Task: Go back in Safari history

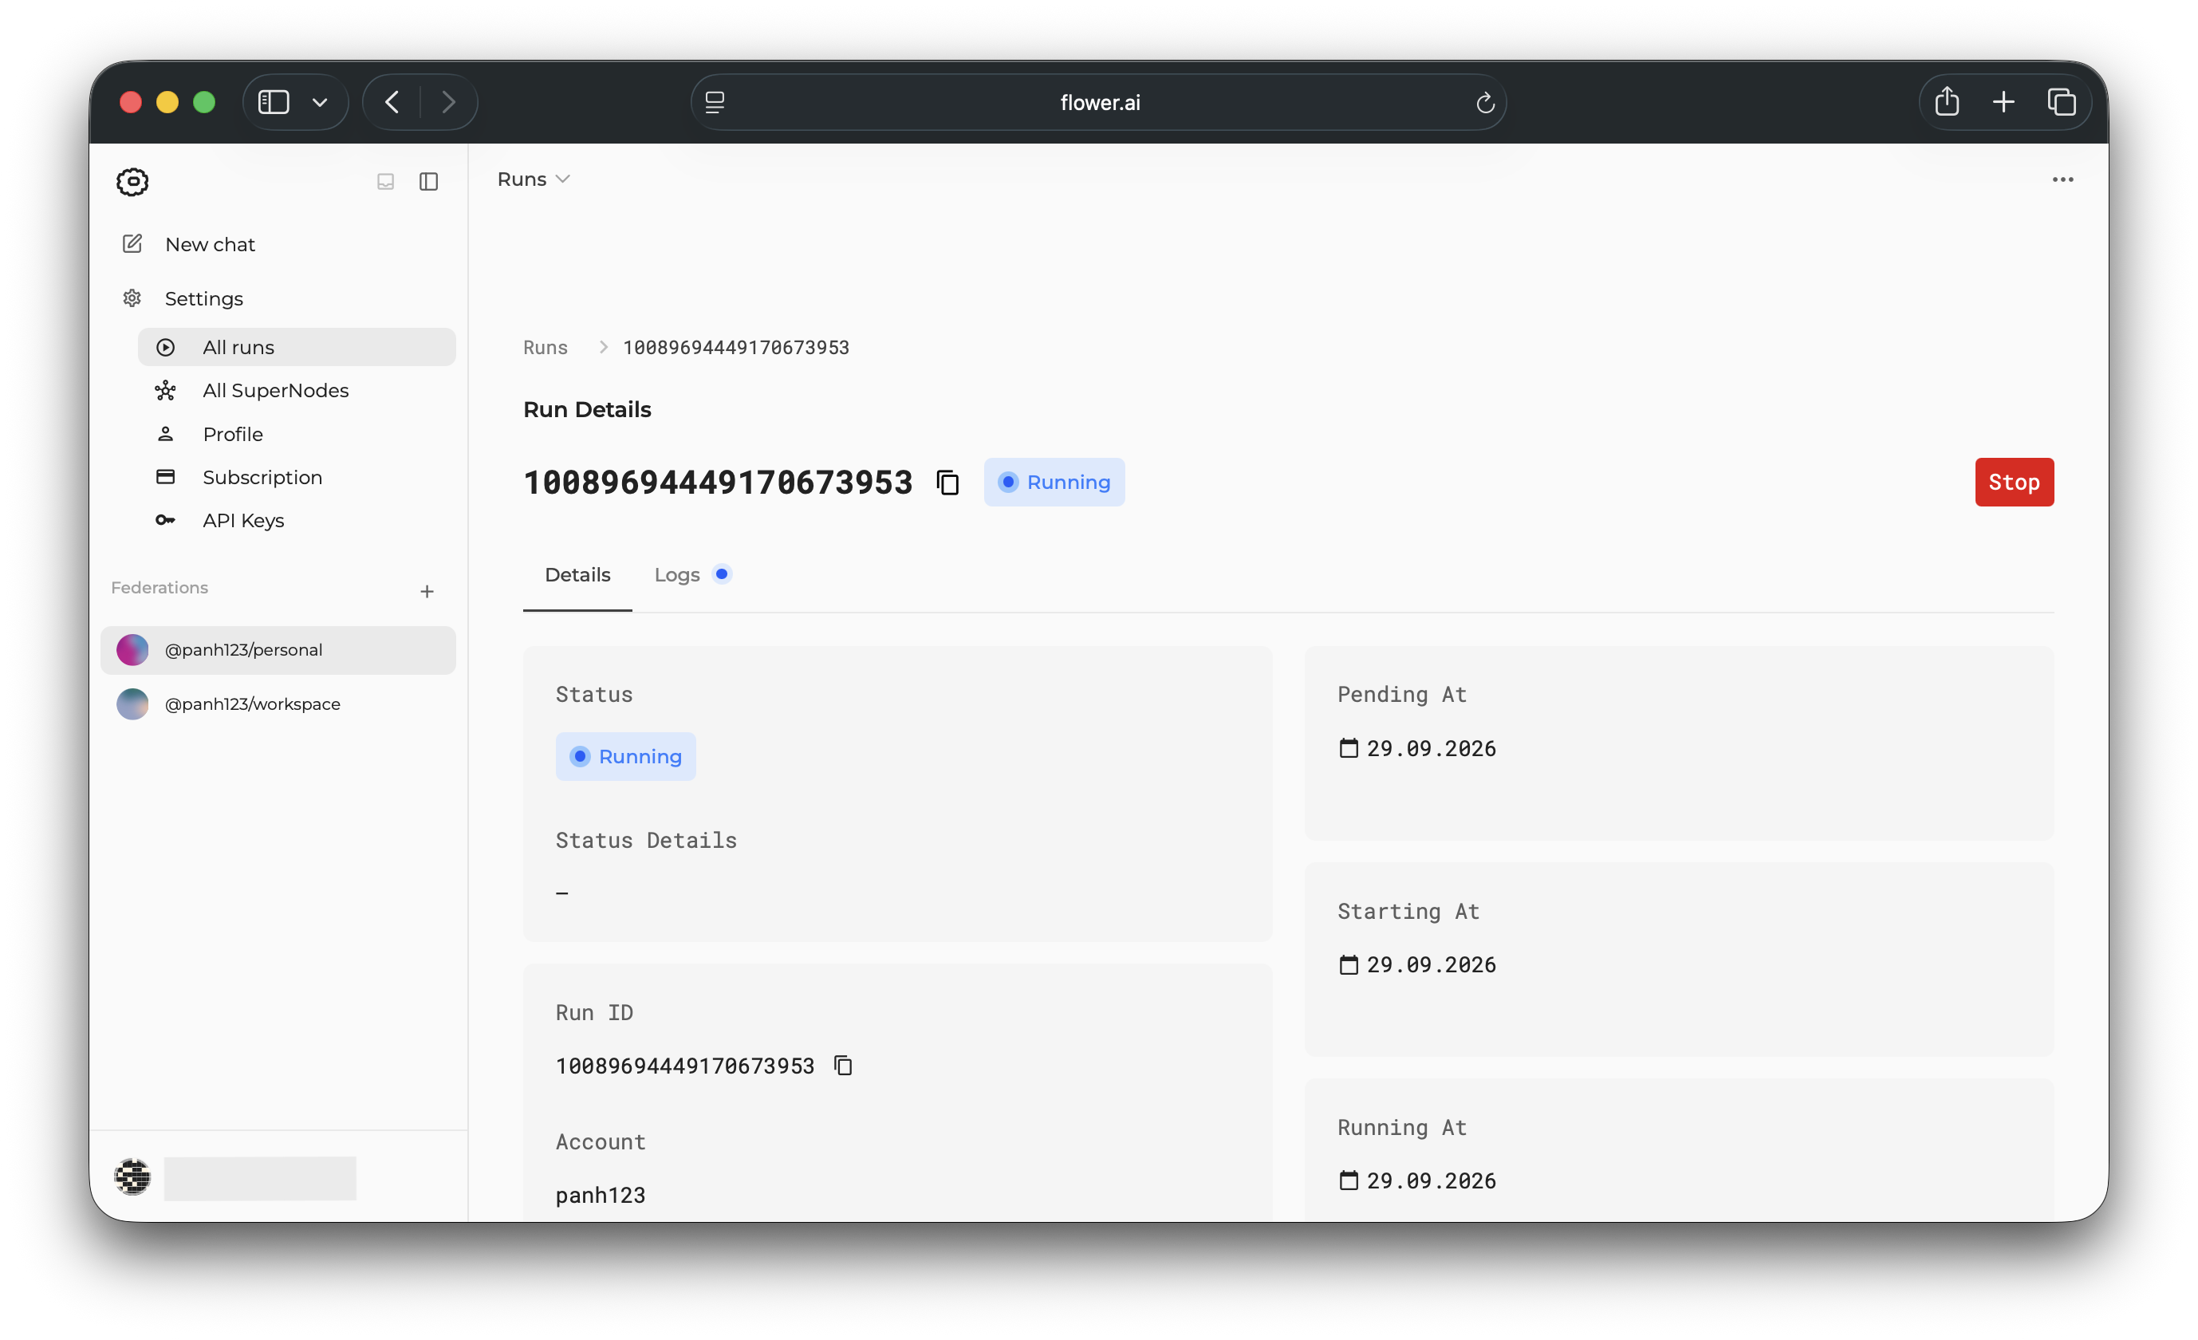Action: [392, 103]
